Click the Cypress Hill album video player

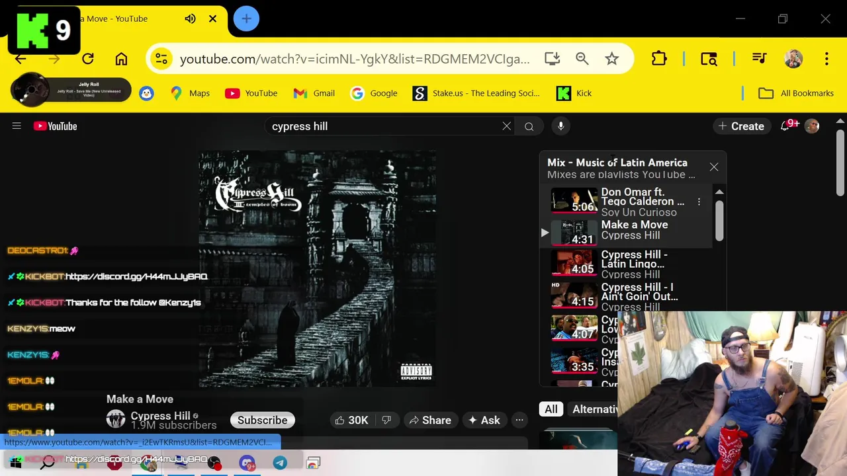tap(317, 268)
